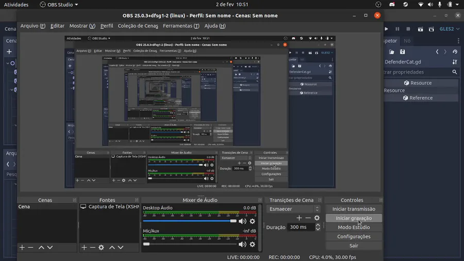This screenshot has width=464, height=261.
Task: Open Godot Inspector three-dots options menu
Action: tap(458, 41)
